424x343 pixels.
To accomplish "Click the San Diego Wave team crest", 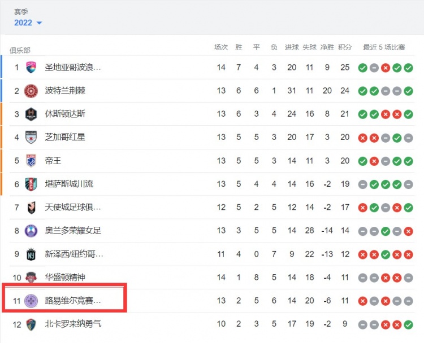I will 31,67.
